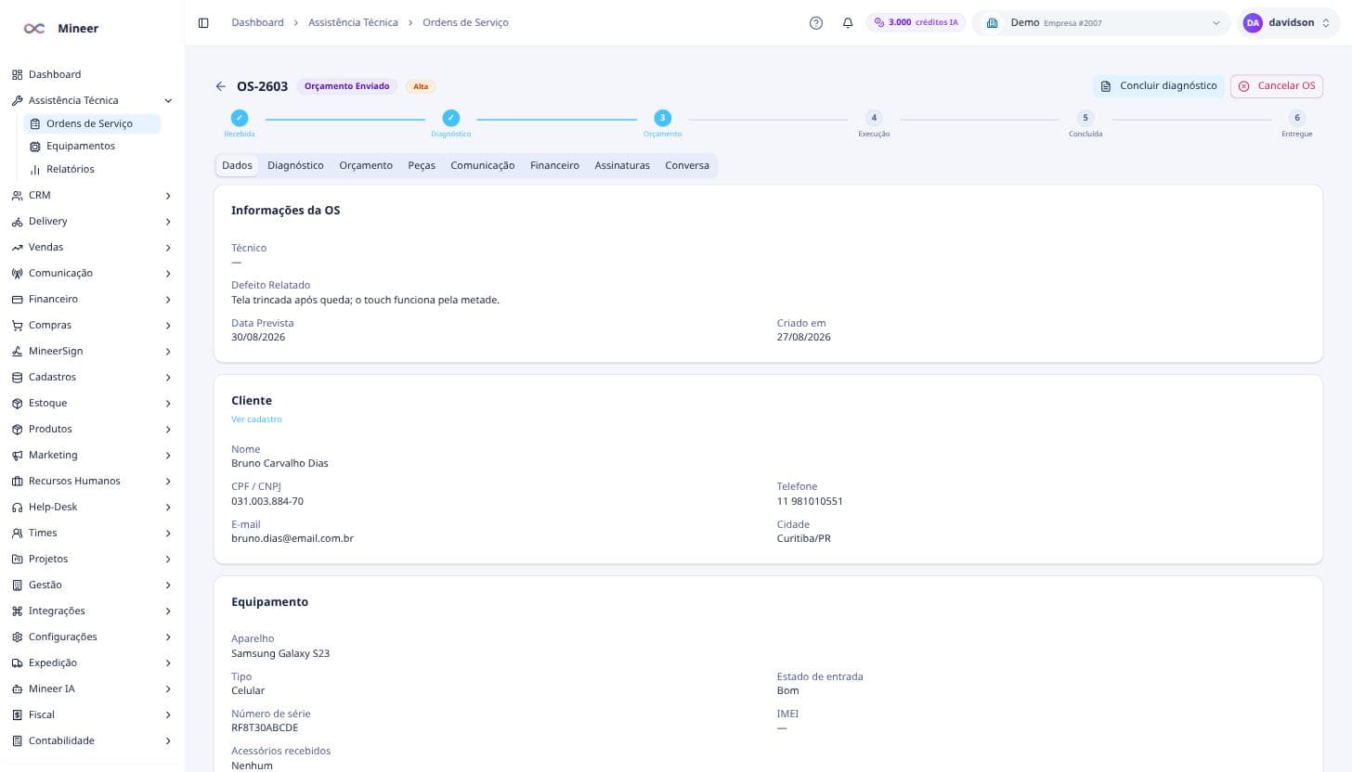Expand the Financeiro submenu chevron
Viewport: 1352px width, 772px height.
click(x=168, y=299)
